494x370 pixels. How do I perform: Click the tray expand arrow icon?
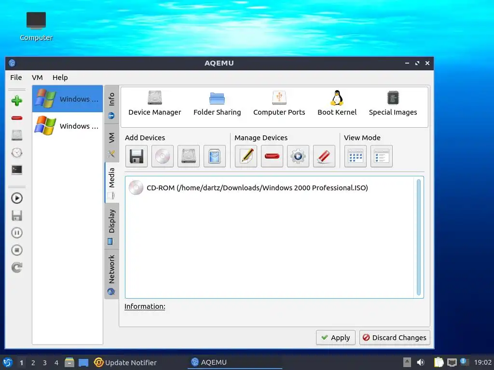(407, 362)
